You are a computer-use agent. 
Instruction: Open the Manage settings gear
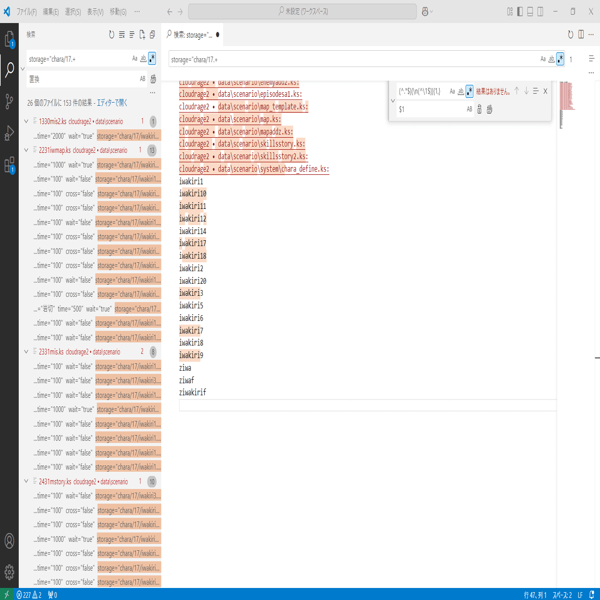[9, 572]
